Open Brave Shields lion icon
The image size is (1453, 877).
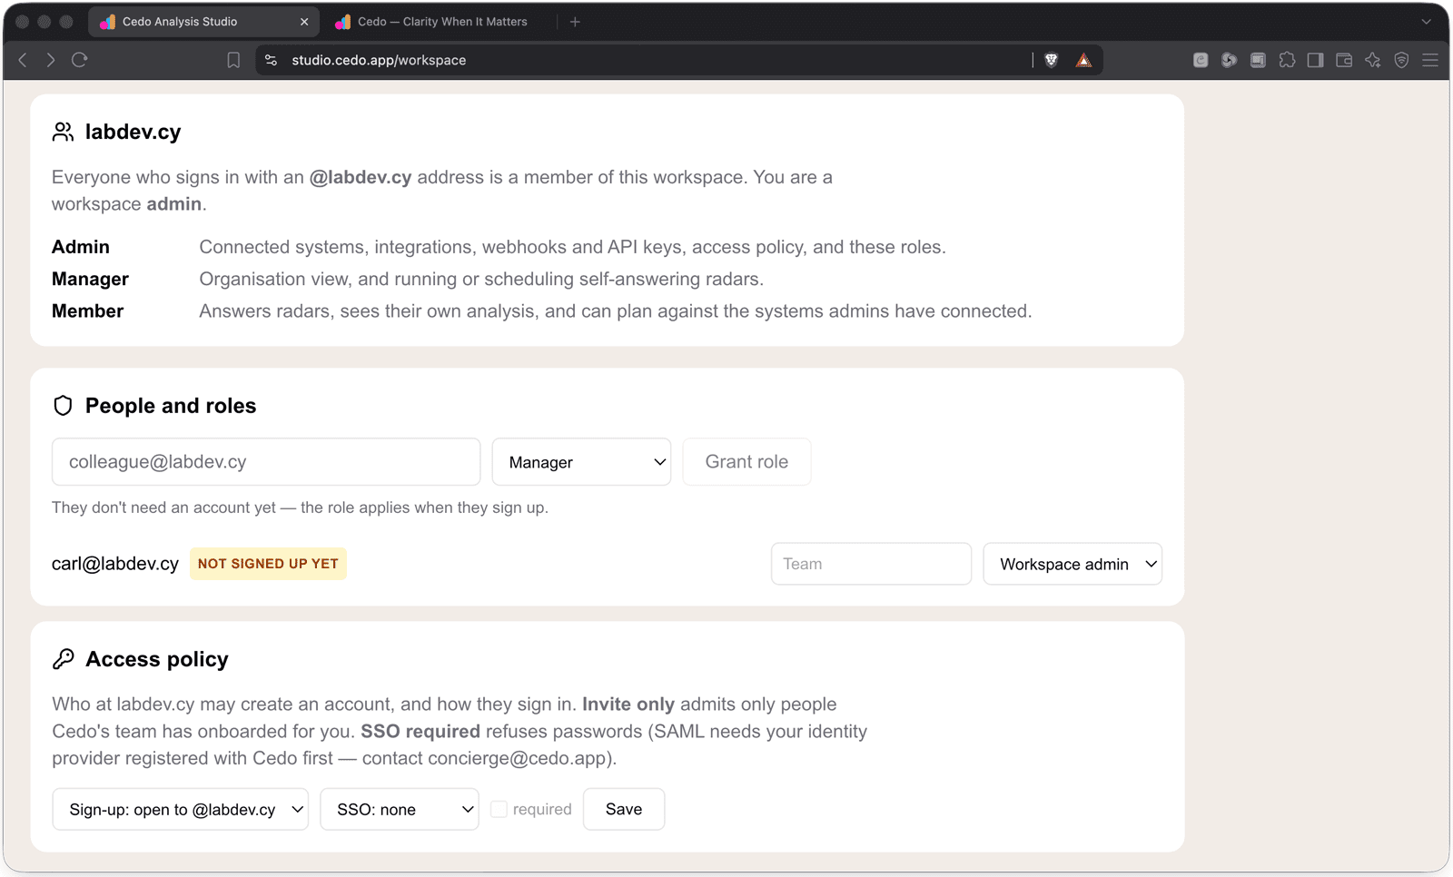coord(1052,60)
